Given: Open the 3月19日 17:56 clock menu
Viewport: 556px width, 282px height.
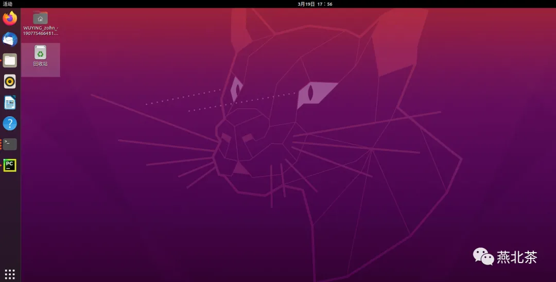Looking at the screenshot, I should (x=315, y=4).
